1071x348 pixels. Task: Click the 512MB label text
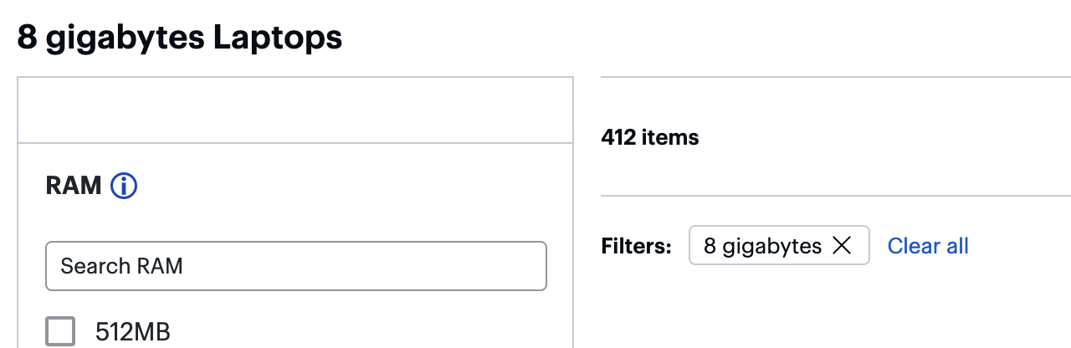click(133, 332)
